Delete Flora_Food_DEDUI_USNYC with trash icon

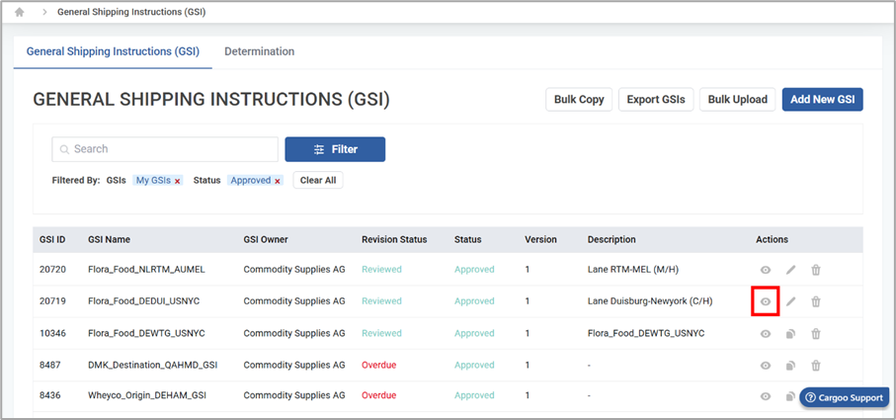(x=816, y=301)
